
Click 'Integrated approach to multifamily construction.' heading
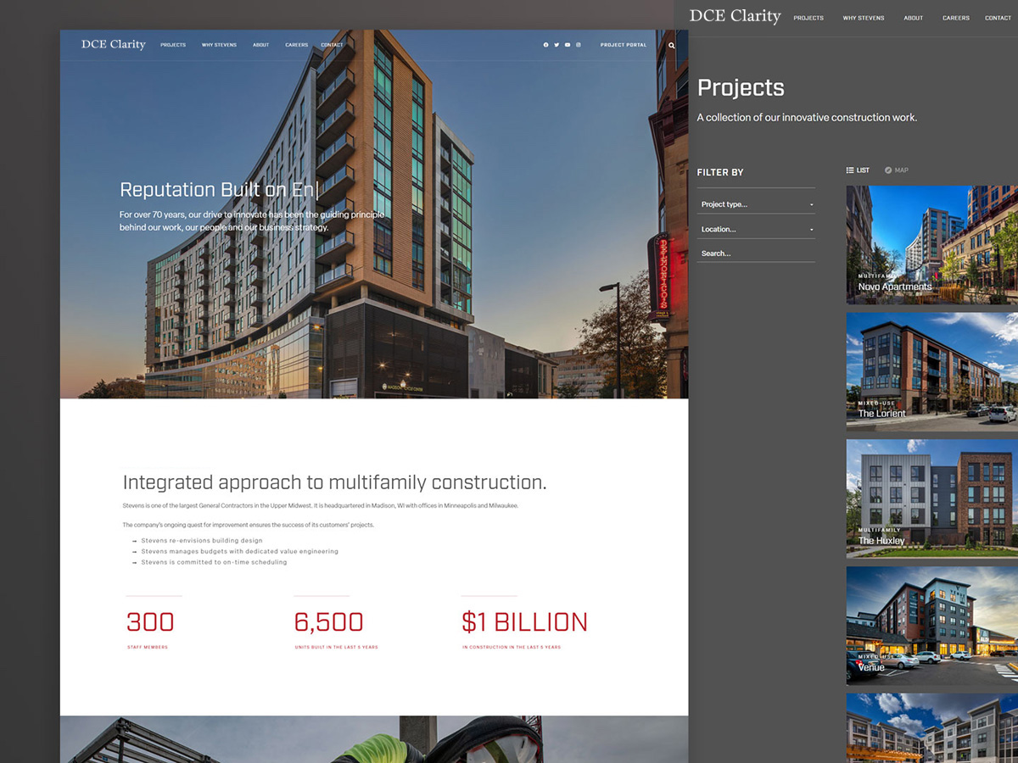[334, 482]
